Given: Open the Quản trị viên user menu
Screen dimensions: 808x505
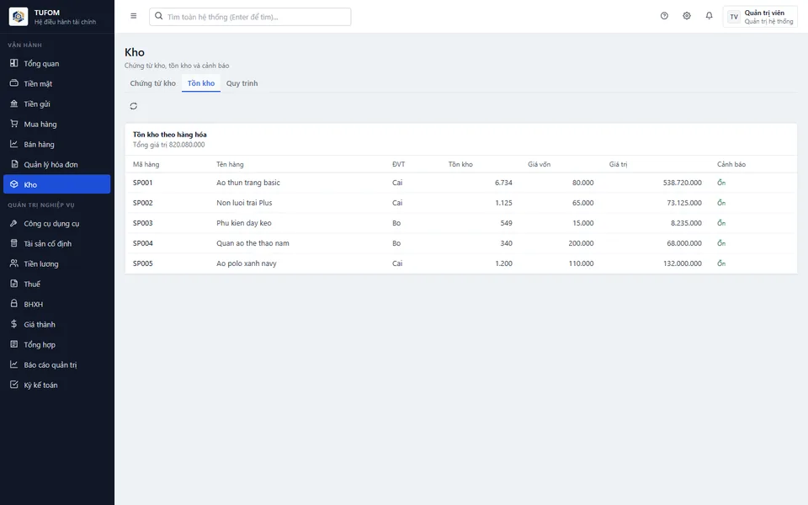Looking at the screenshot, I should (760, 17).
